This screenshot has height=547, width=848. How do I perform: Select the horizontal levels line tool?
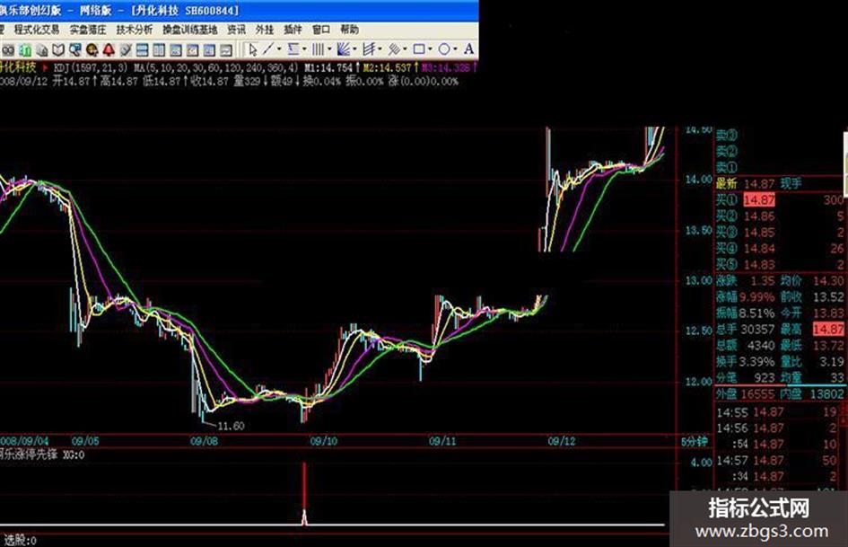coord(293,49)
